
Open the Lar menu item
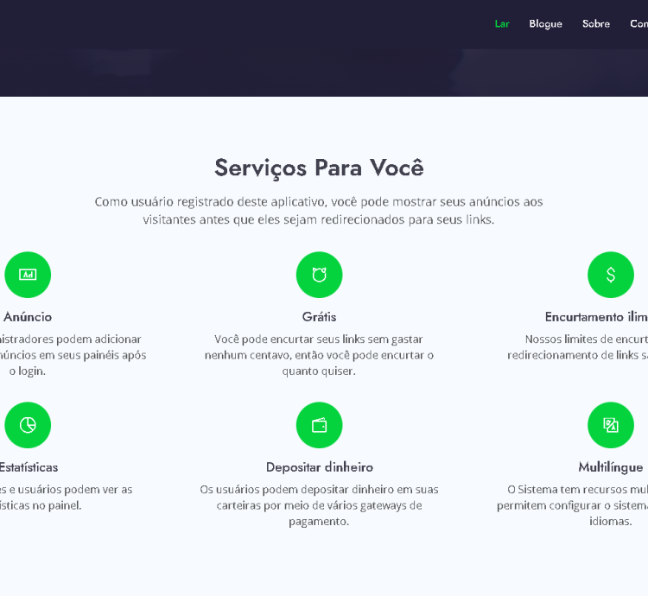coord(502,24)
